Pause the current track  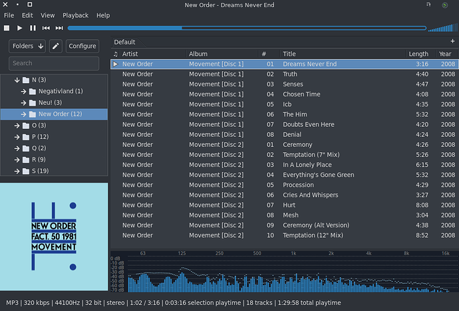33,28
